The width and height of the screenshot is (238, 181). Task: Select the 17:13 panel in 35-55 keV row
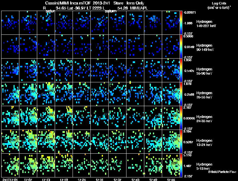click(46, 94)
